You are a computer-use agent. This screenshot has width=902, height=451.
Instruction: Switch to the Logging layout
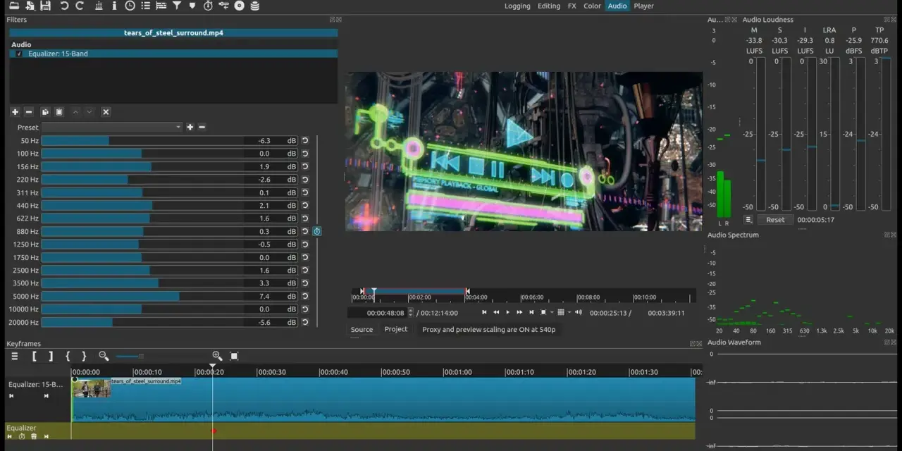click(x=517, y=6)
